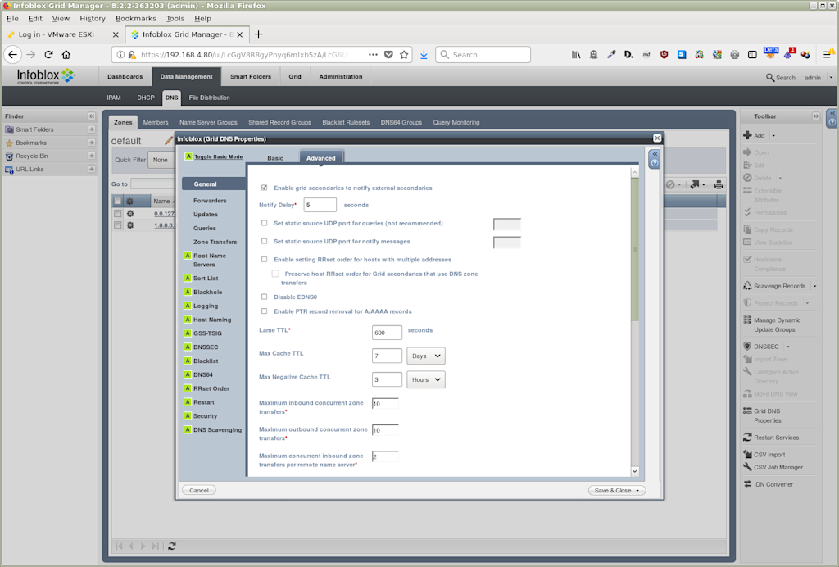The height and width of the screenshot is (567, 839).
Task: Tick the select-all checkbox in zones table header
Action: click(x=118, y=201)
